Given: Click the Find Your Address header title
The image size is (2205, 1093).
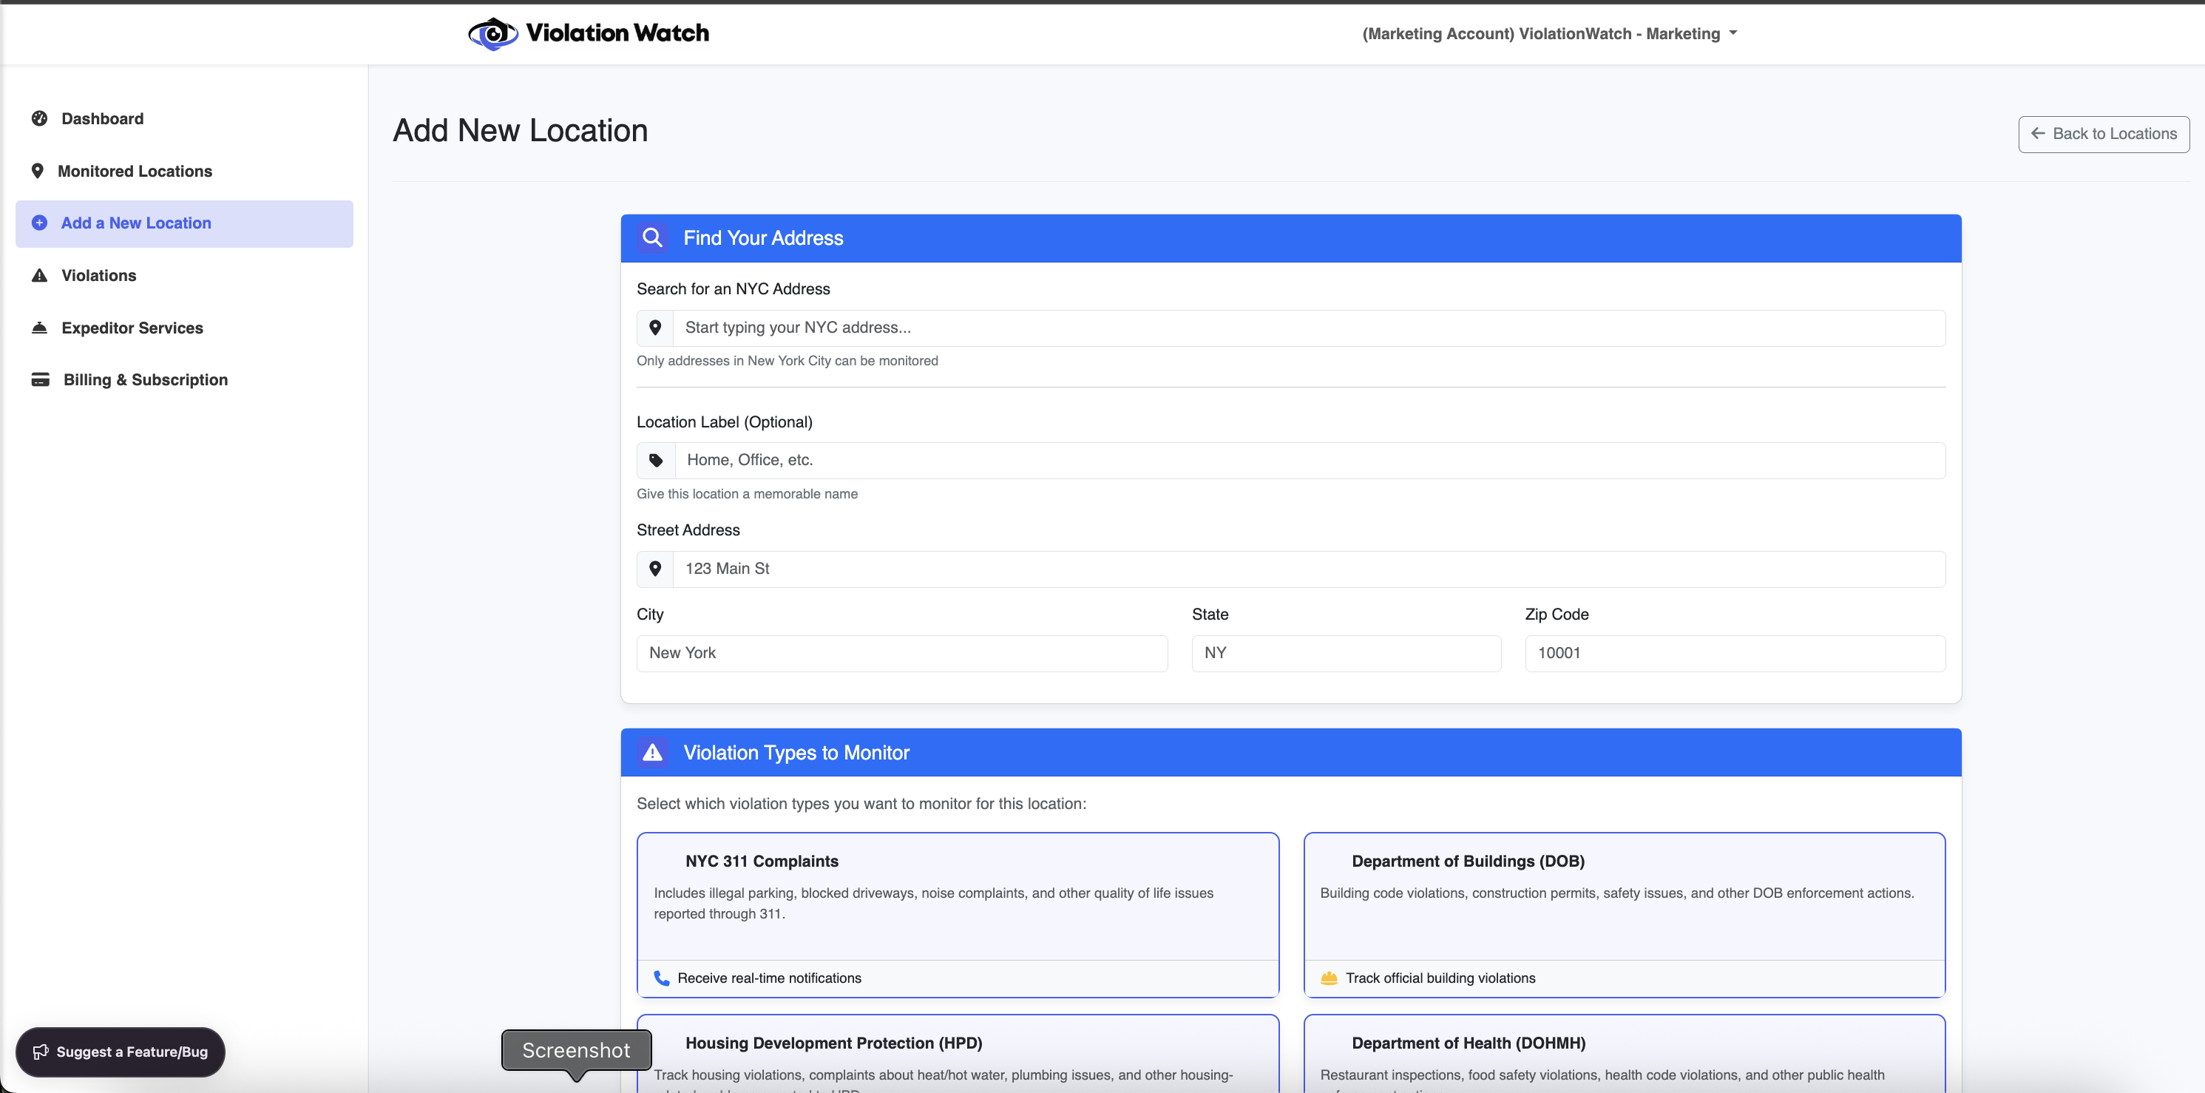Looking at the screenshot, I should coord(764,238).
